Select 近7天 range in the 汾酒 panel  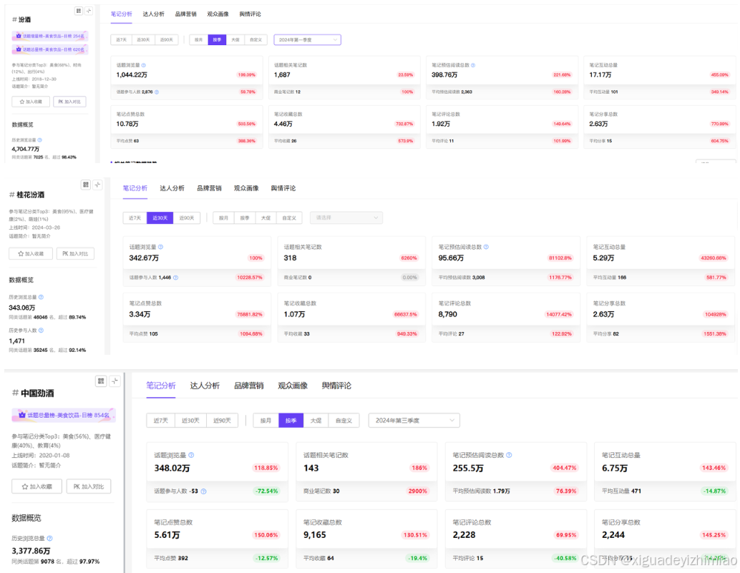point(121,39)
